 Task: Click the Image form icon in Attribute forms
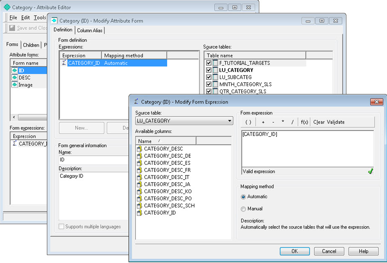click(x=15, y=85)
